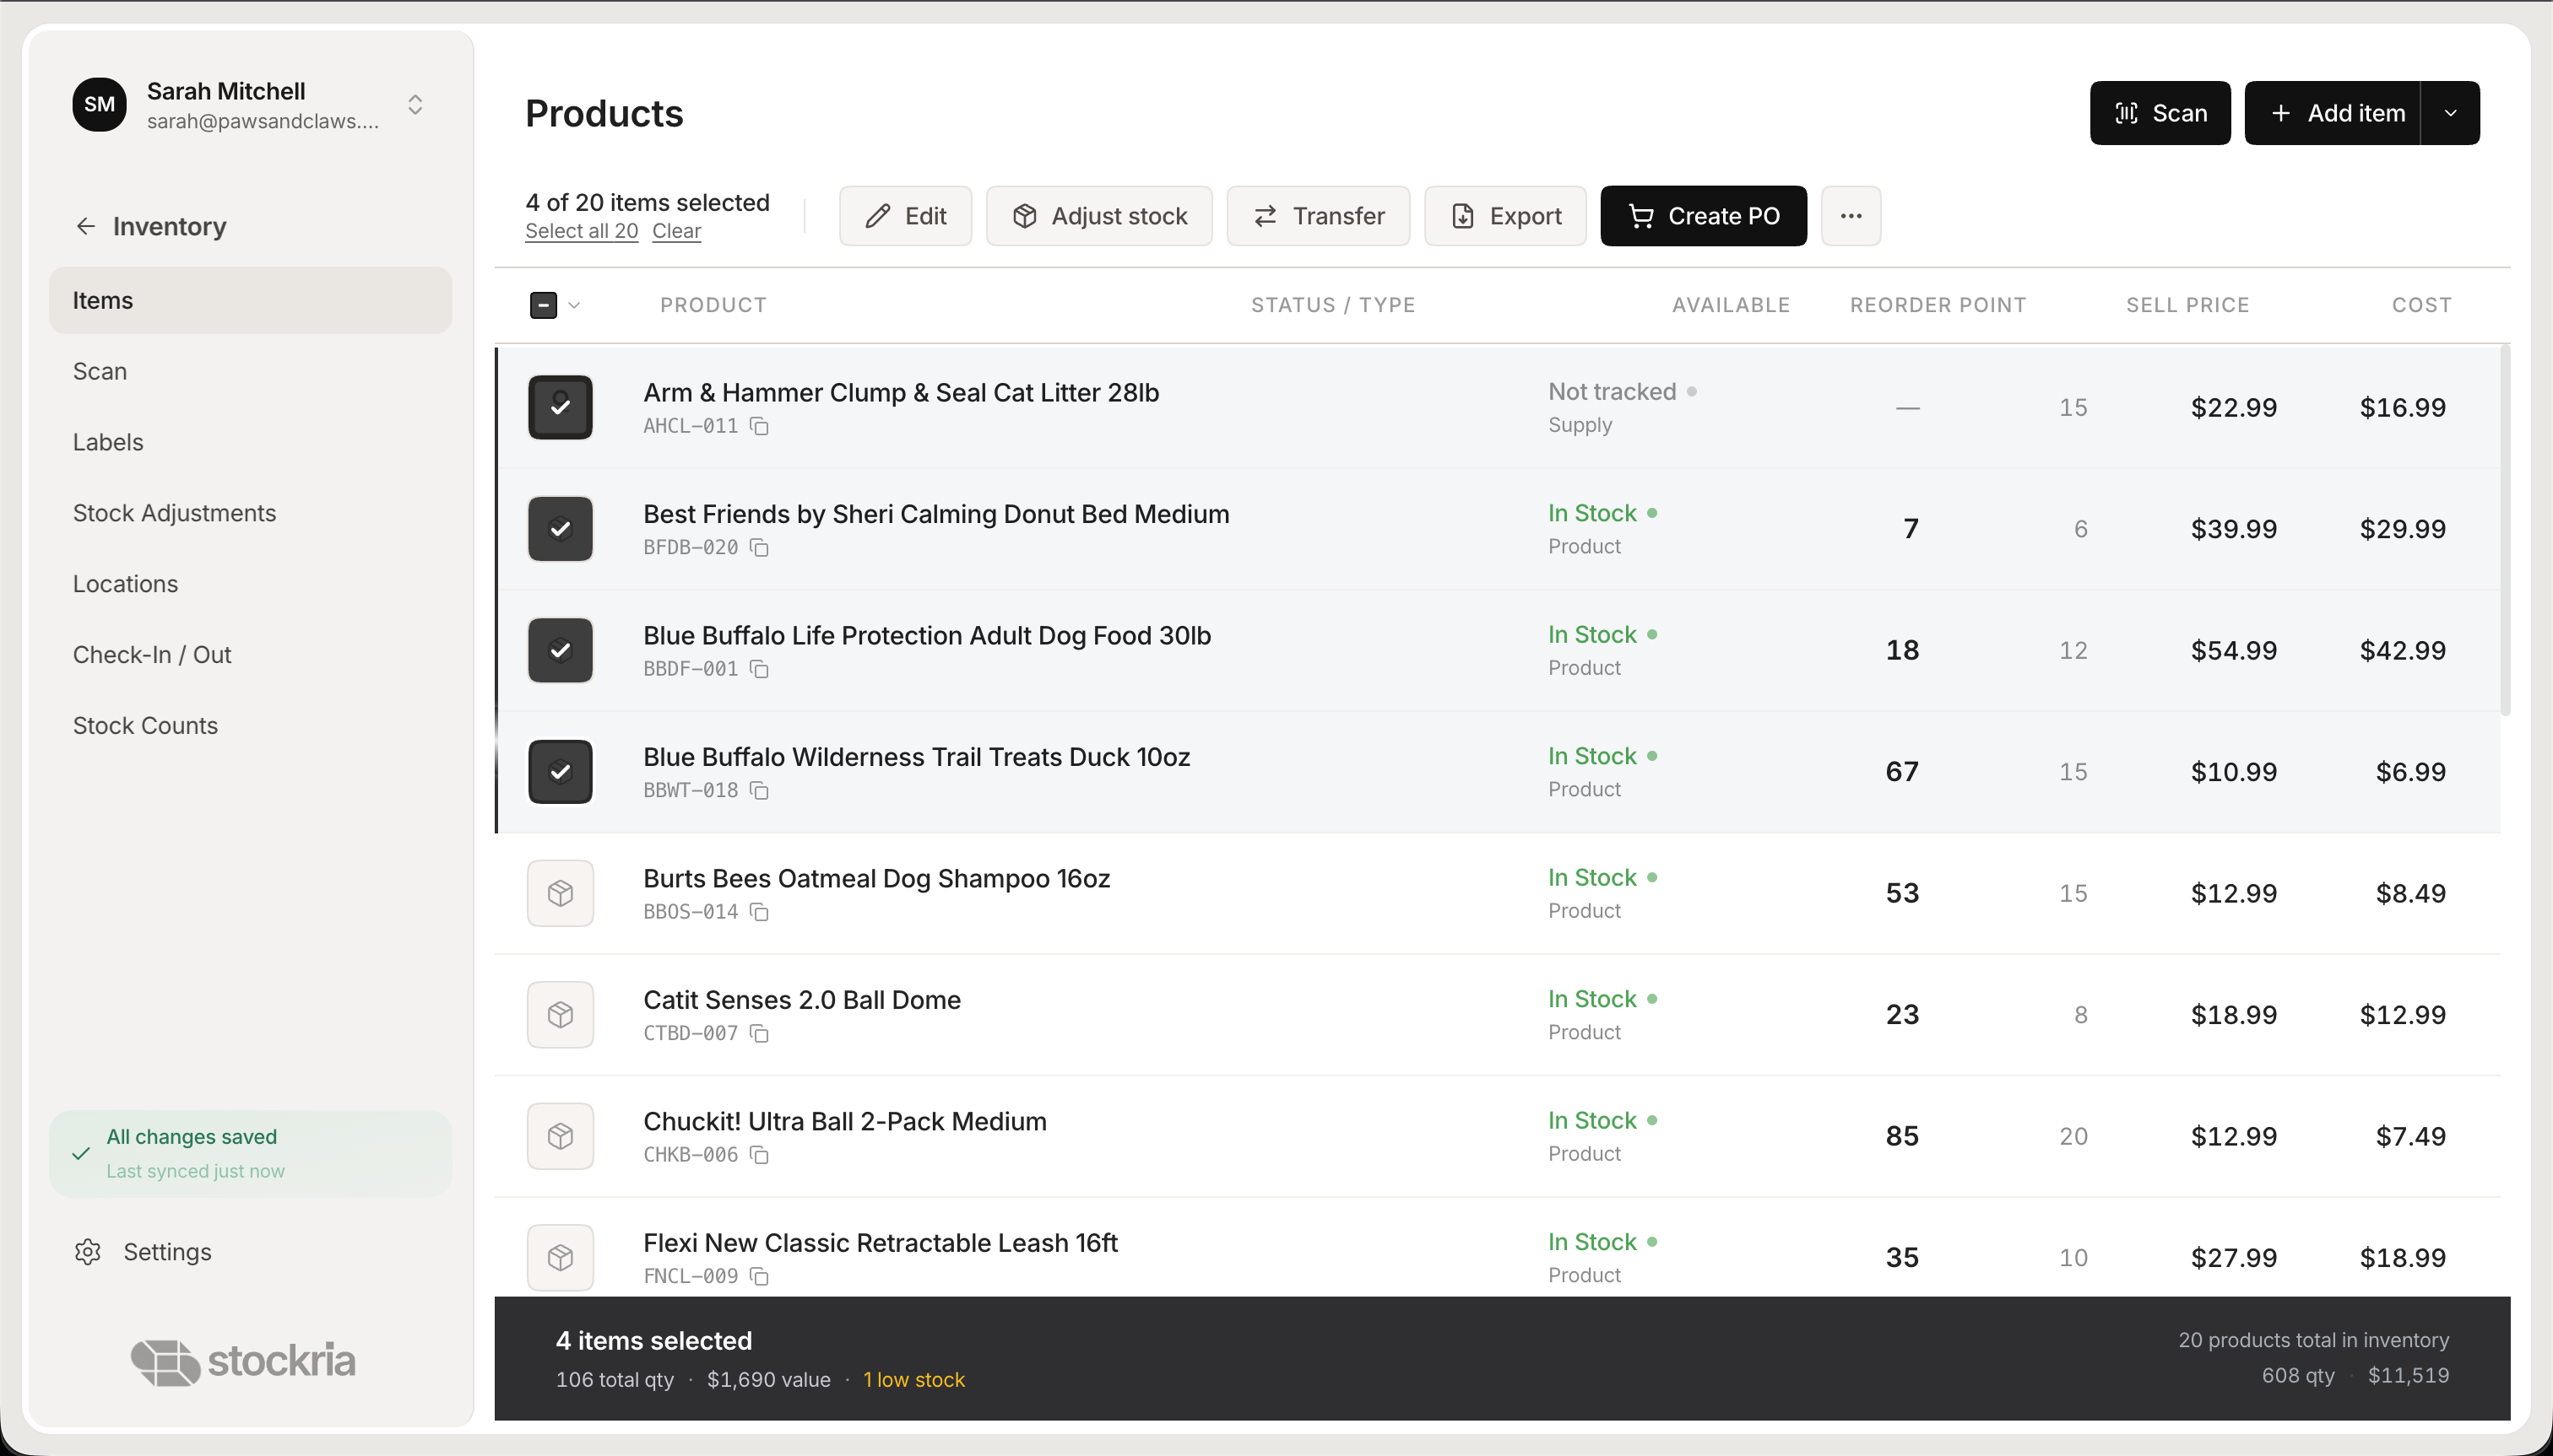Image resolution: width=2553 pixels, height=1456 pixels.
Task: Copy the SKU AHCL-011 using the copy icon
Action: coord(761,426)
